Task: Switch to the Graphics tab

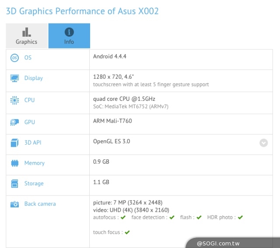Action: (27, 36)
